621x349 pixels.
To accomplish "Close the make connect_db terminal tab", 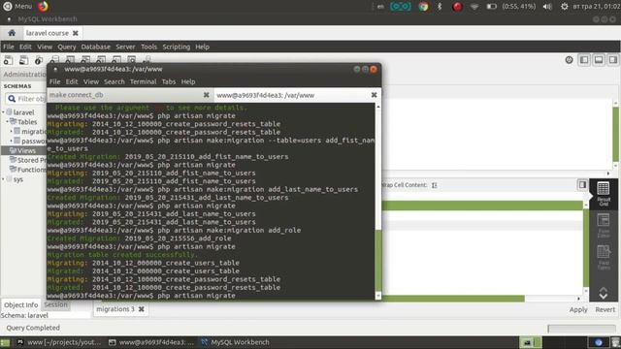I will pos(207,95).
